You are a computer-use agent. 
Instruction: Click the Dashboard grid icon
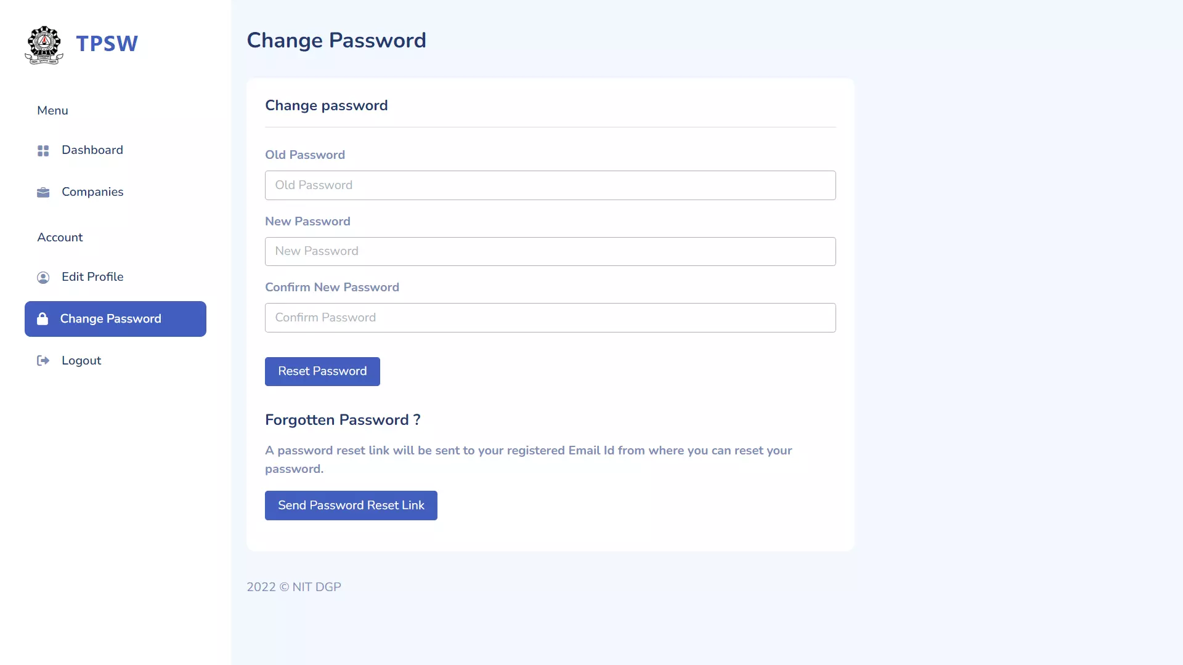point(43,150)
